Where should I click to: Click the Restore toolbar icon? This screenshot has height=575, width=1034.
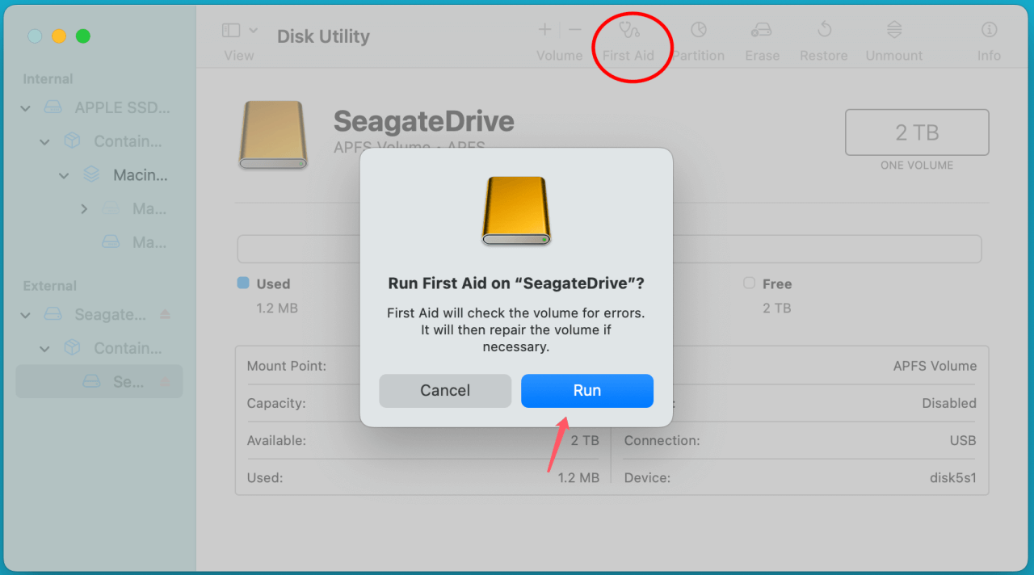[x=822, y=39]
